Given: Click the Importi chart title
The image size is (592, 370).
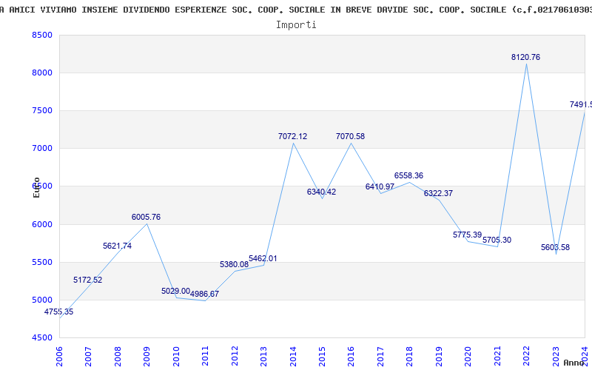Looking at the screenshot, I should pyautogui.click(x=296, y=24).
